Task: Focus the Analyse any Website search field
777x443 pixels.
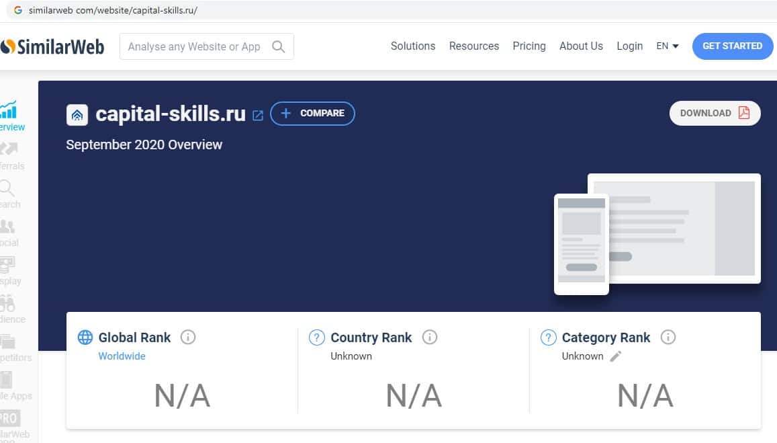Action: click(195, 46)
